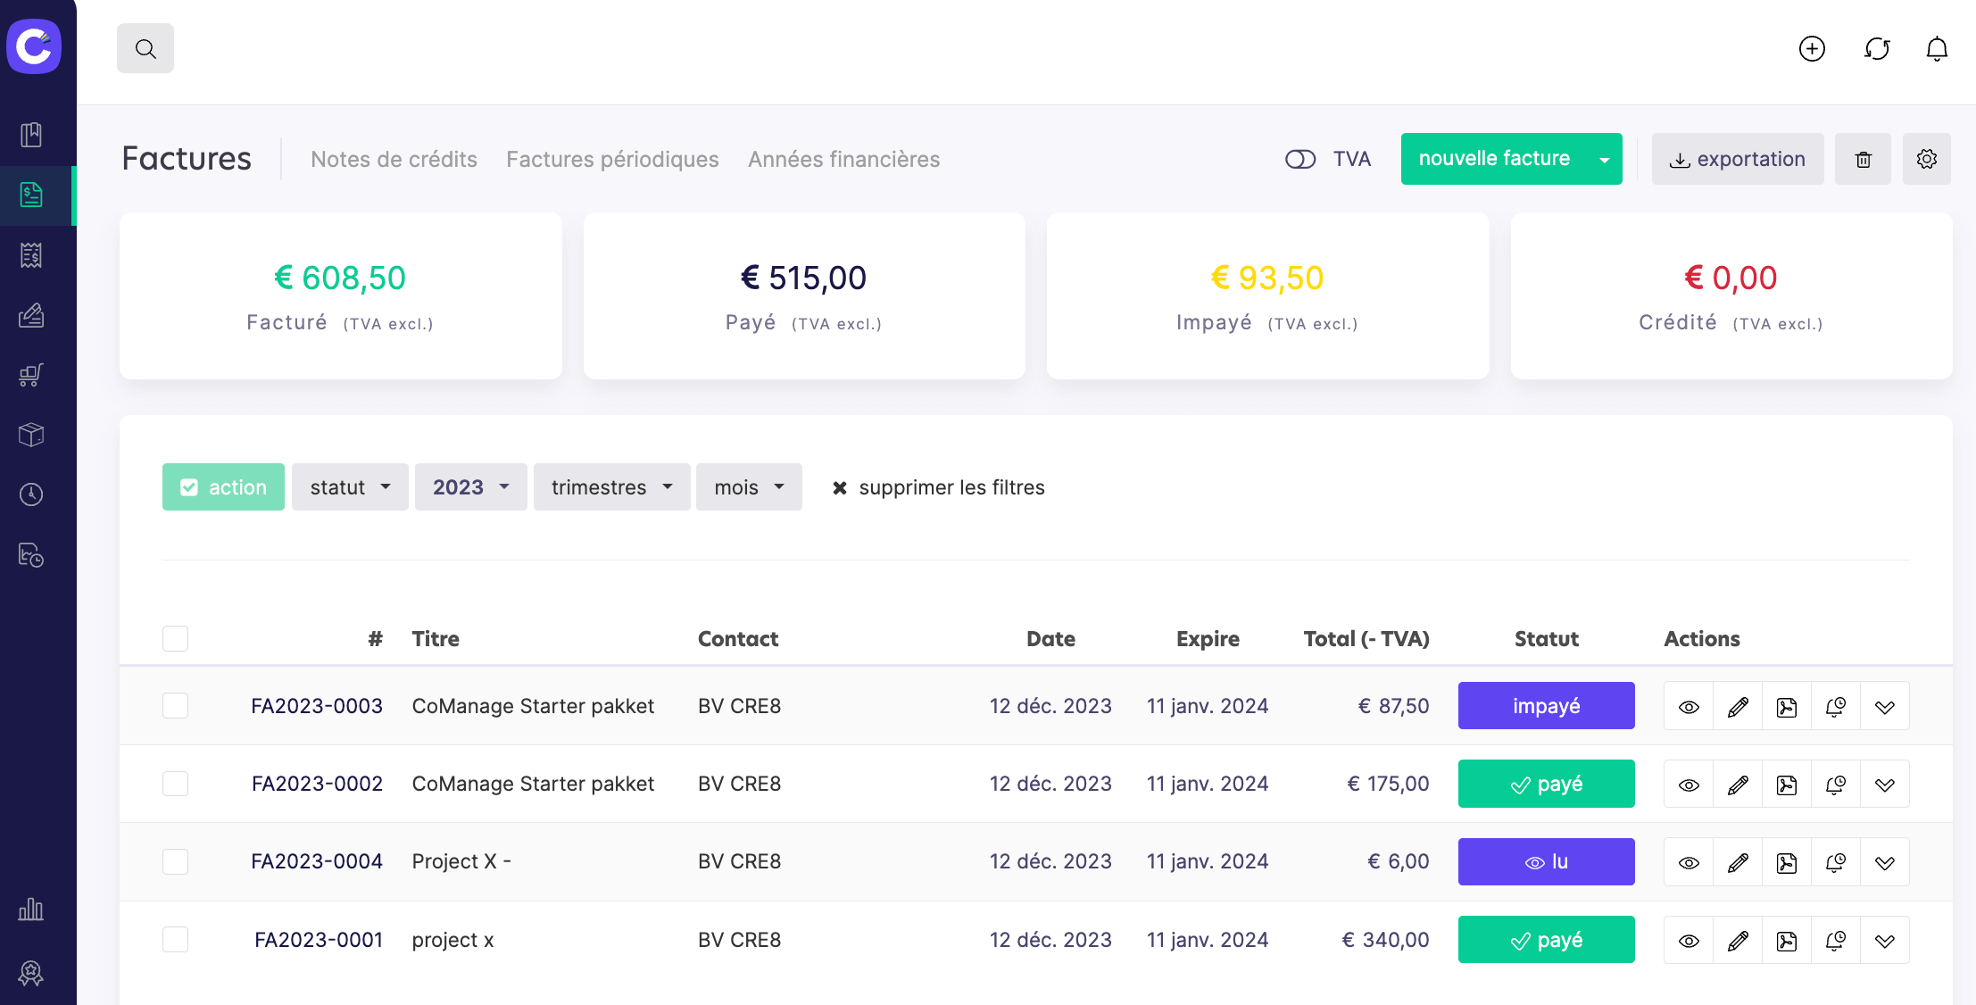Expand more actions for FA2023-0004
This screenshot has height=1005, width=1976.
[x=1885, y=862]
